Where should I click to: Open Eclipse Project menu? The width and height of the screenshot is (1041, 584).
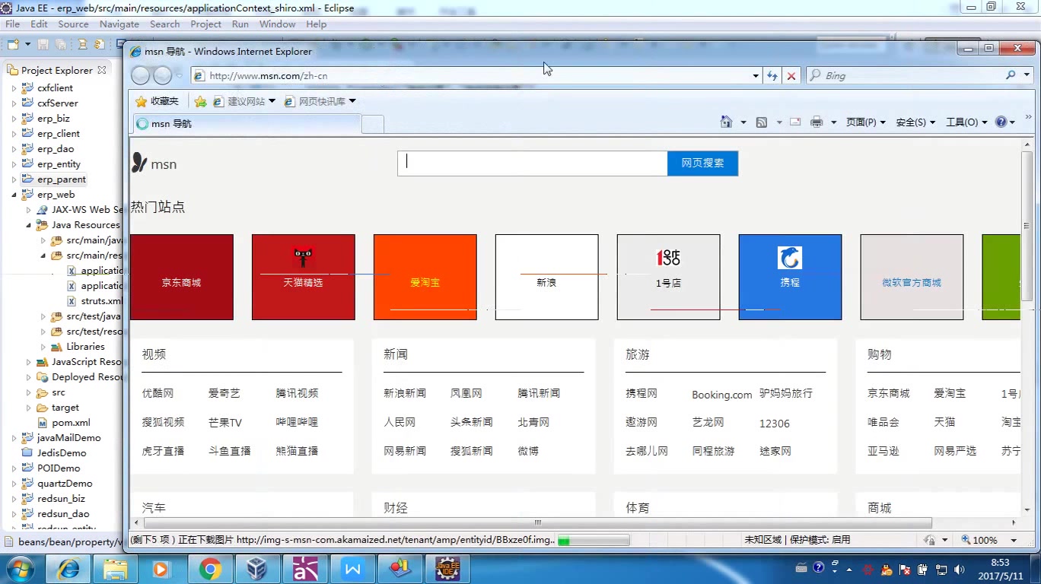tap(205, 24)
